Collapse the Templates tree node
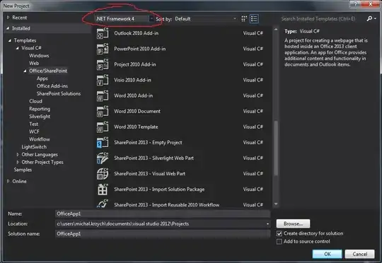The width and height of the screenshot is (382, 263). 10,40
